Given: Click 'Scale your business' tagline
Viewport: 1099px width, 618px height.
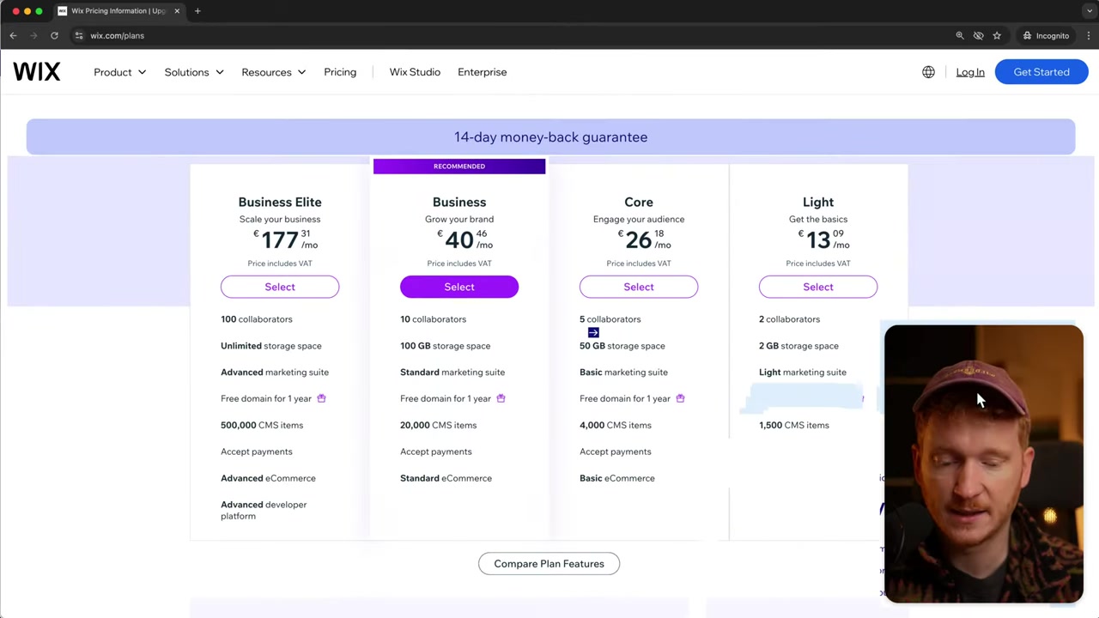Looking at the screenshot, I should [280, 219].
